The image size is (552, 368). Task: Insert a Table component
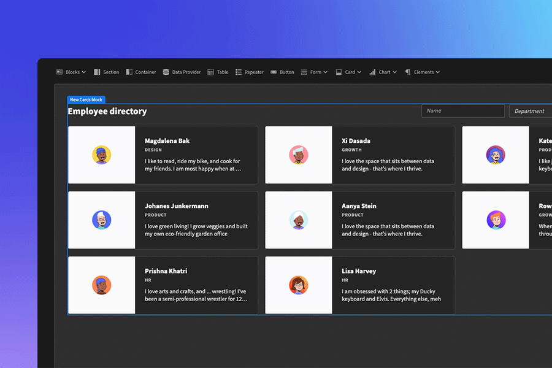[218, 72]
